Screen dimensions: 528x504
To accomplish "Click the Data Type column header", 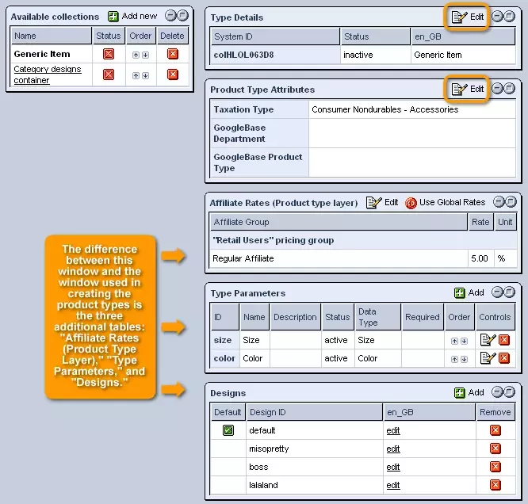I will pos(377,317).
